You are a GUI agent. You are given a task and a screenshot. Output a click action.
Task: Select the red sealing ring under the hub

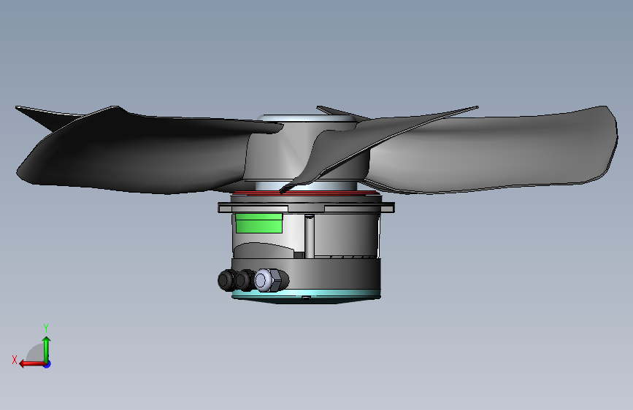pos(306,193)
